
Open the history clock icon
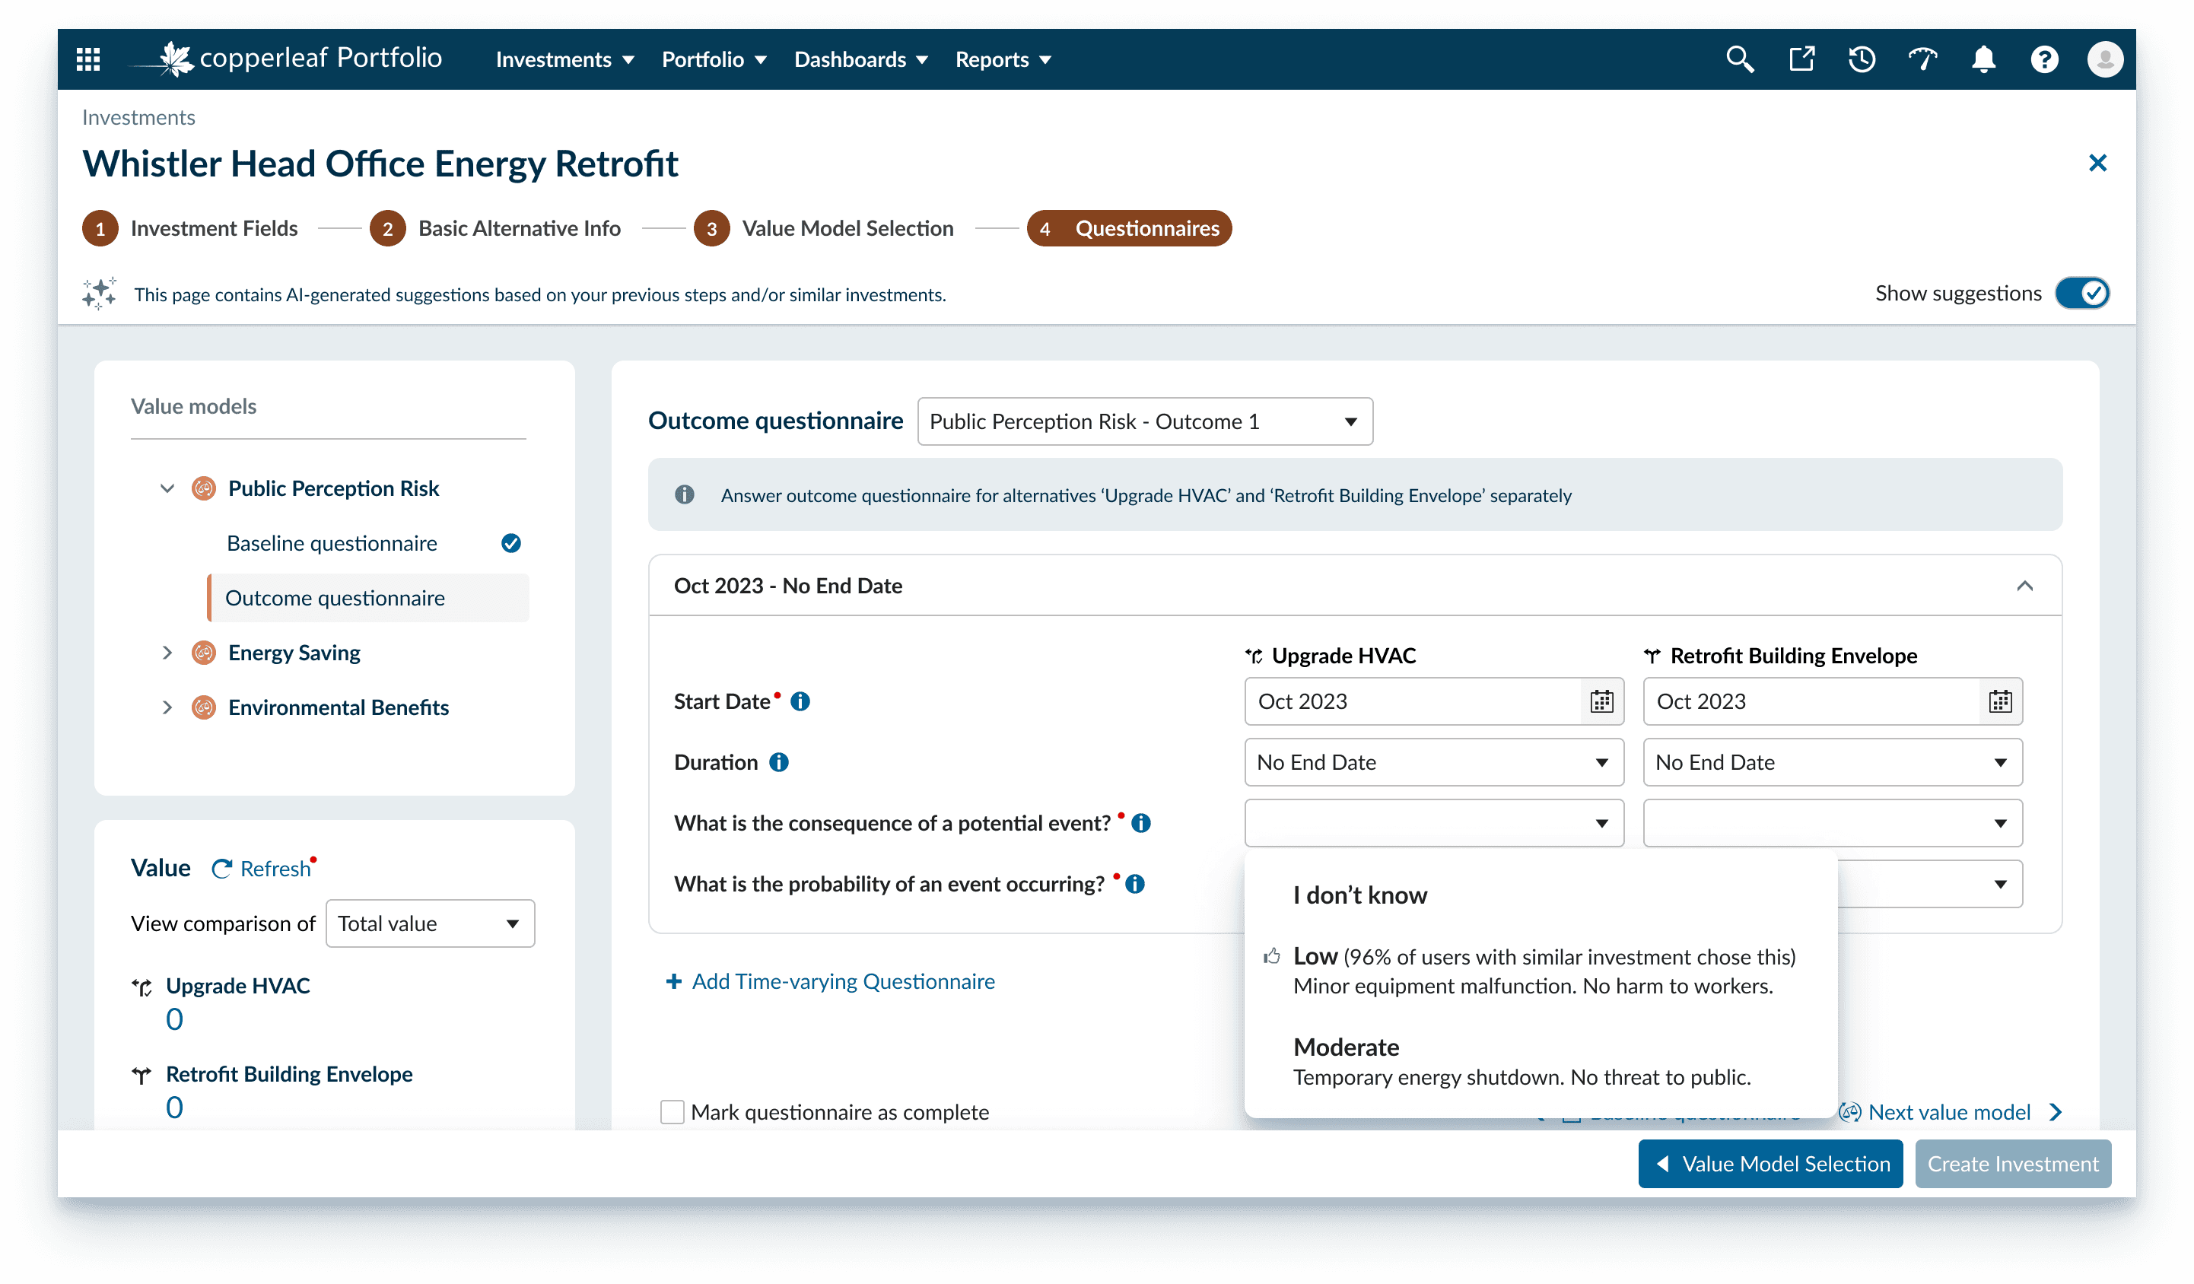pyautogui.click(x=1862, y=59)
